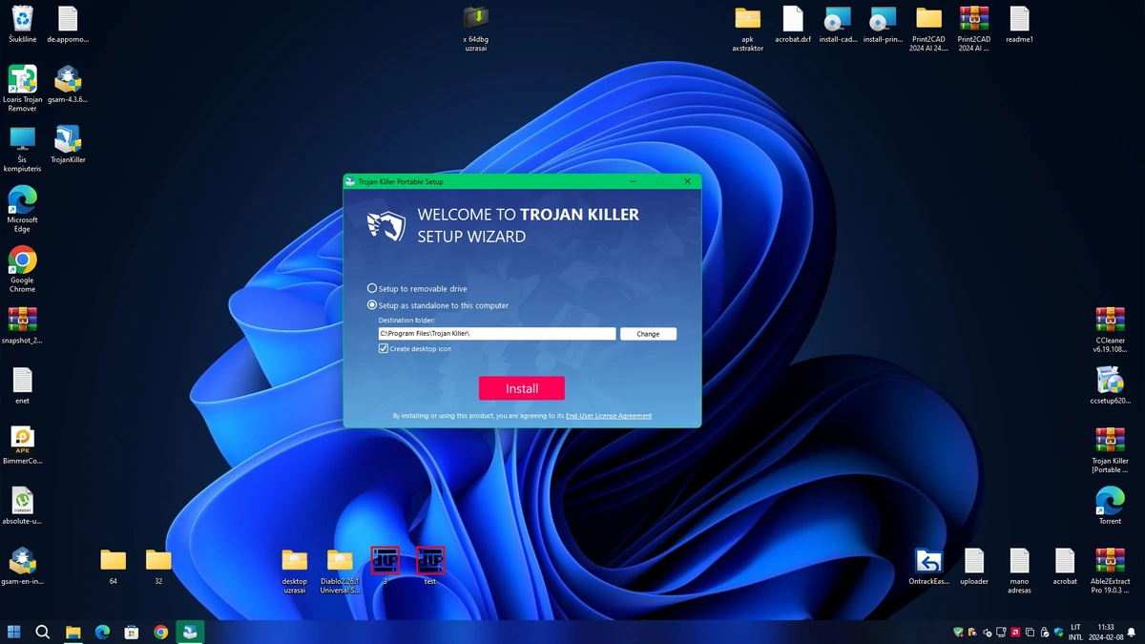The width and height of the screenshot is (1145, 644).
Task: Open Microsoft Store from the taskbar
Action: (x=132, y=632)
